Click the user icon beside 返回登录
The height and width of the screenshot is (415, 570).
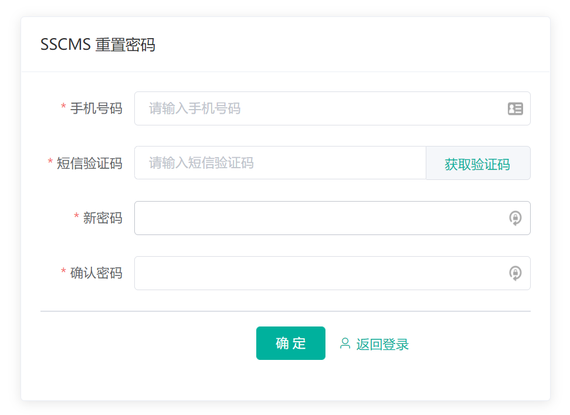coord(345,343)
